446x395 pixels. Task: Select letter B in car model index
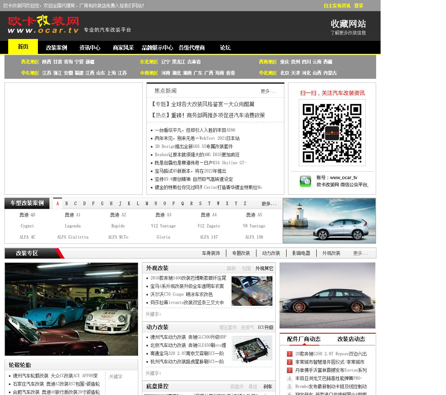pyautogui.click(x=67, y=204)
